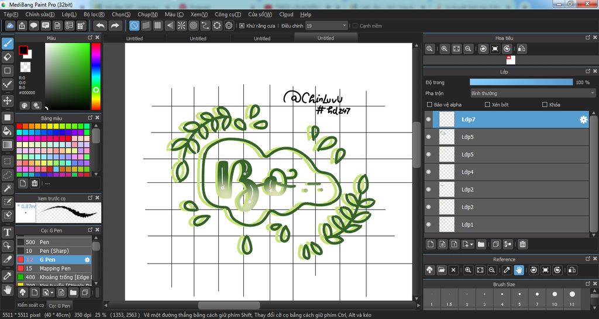Switch to the first Untitled tab
Image resolution: width=599 pixels, height=319 pixels.
coord(135,38)
